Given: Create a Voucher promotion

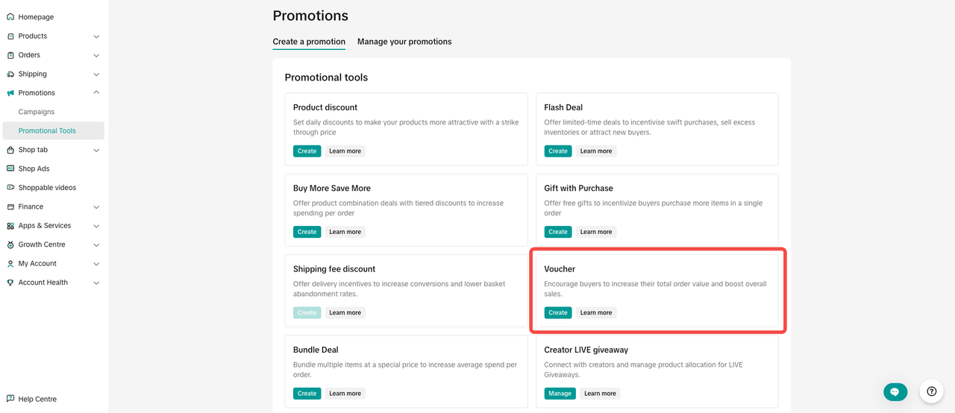Looking at the screenshot, I should click(557, 313).
